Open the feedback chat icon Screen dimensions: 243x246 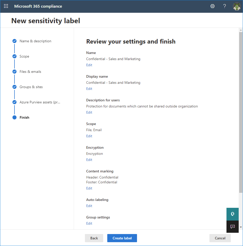click(x=233, y=227)
